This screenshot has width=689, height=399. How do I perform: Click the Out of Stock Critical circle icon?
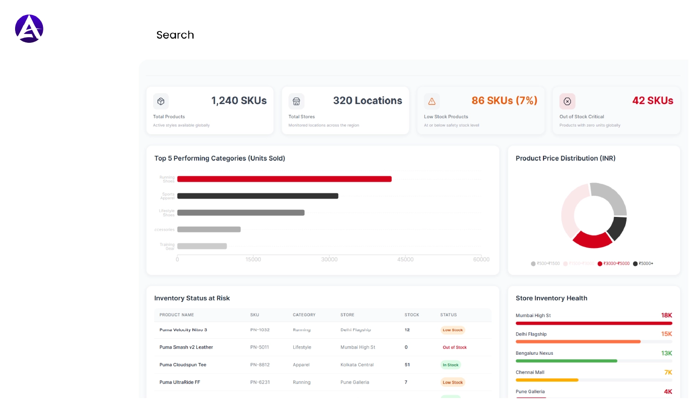tap(567, 101)
